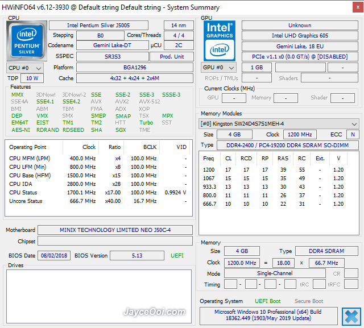Image resolution: width=364 pixels, height=328 pixels.
Task: Click the PCIe v1.1 x0 DISABLED field
Action: pyautogui.click(x=300, y=57)
